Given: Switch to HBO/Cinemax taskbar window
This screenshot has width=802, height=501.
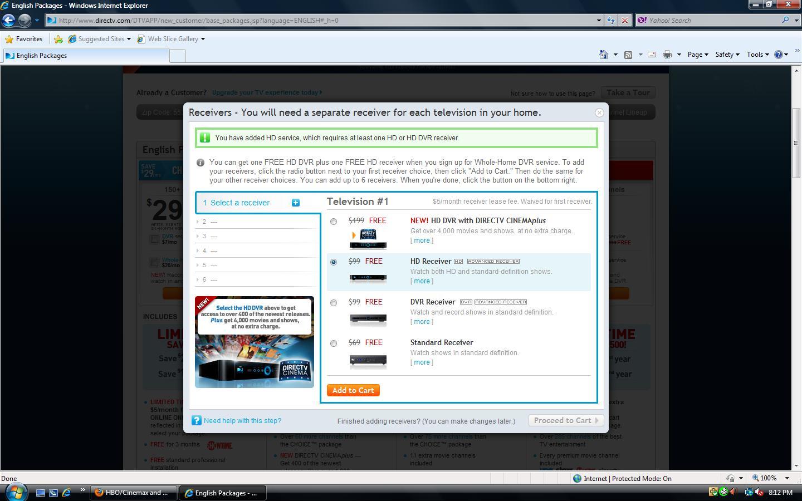Looking at the screenshot, I should (x=133, y=493).
